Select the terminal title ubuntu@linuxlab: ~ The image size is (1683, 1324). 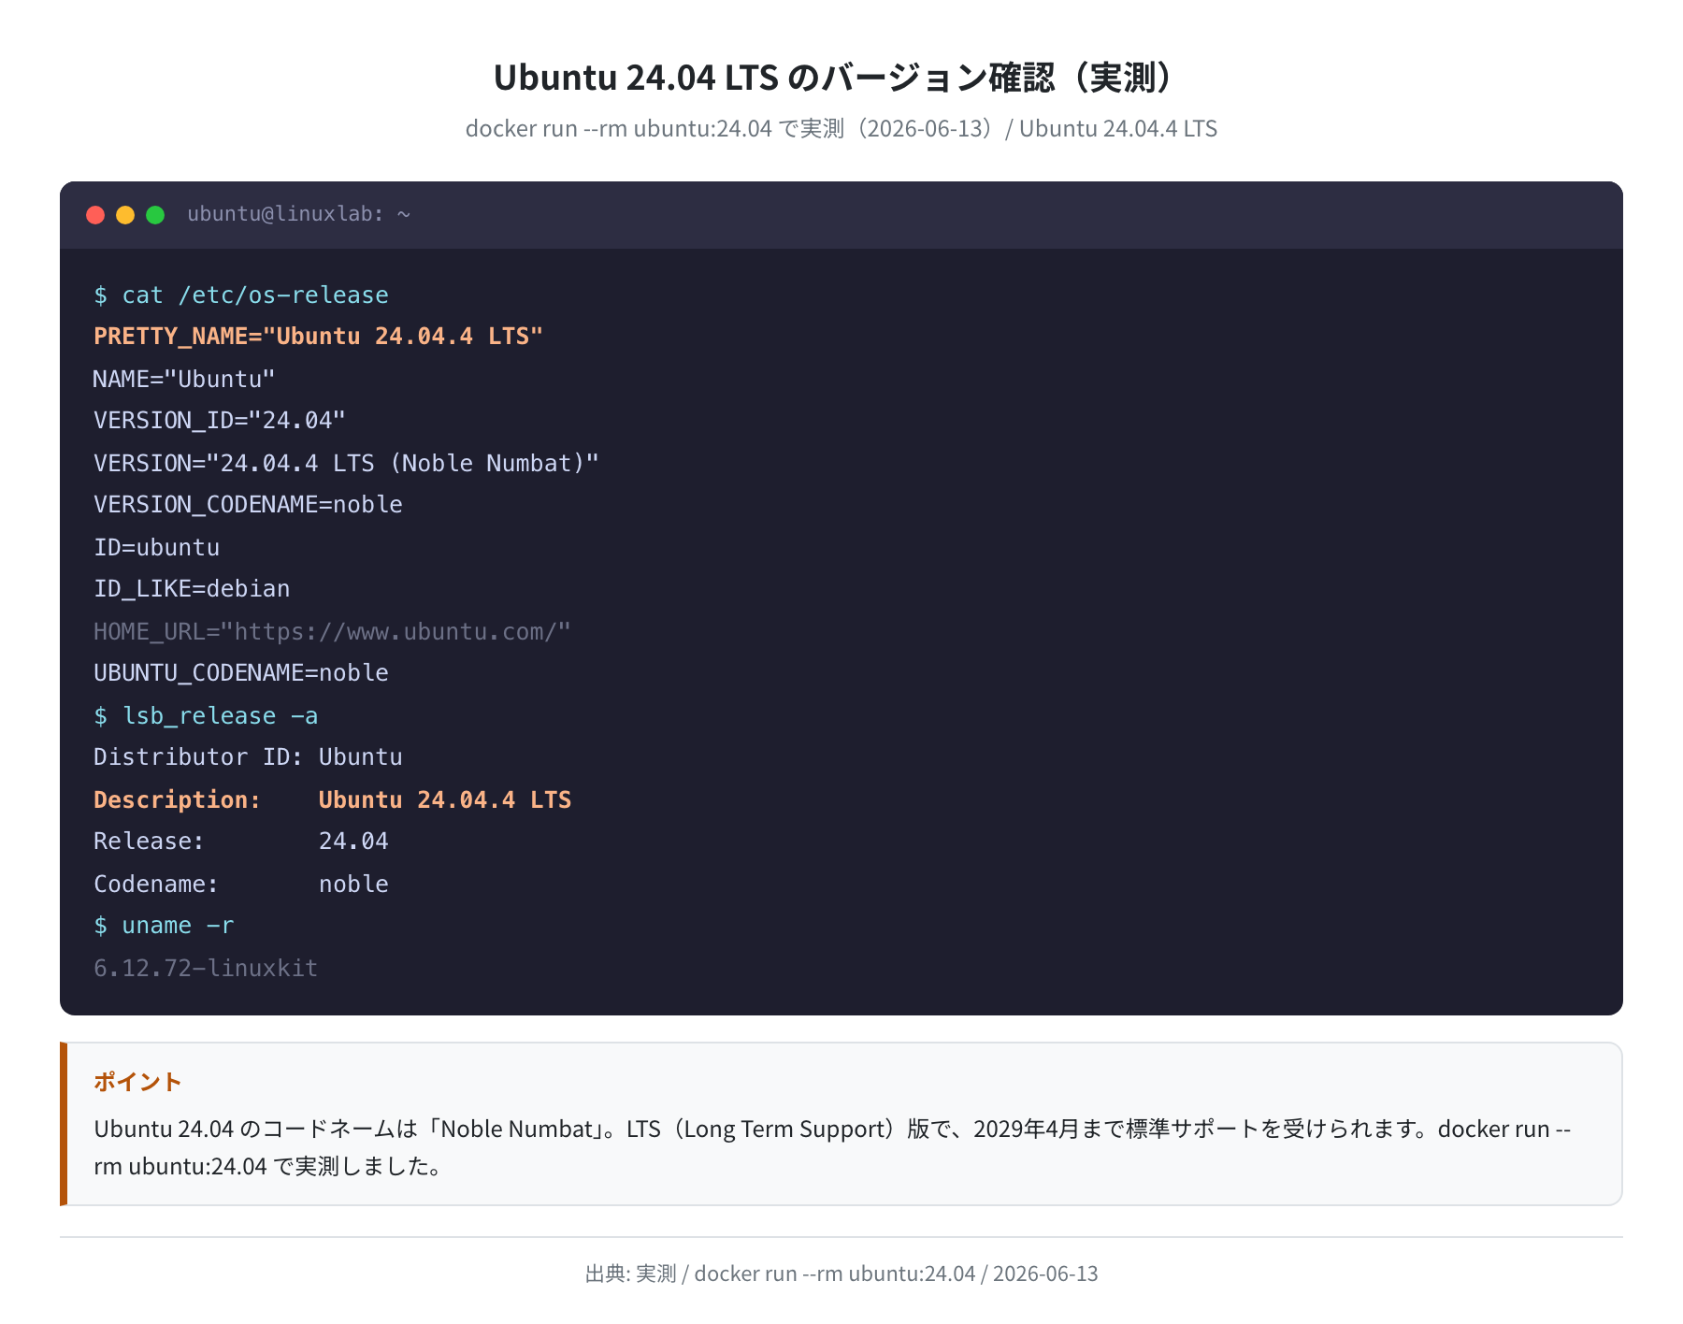[x=299, y=214]
